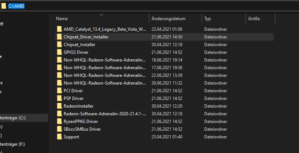Click the GPIO2 Driver folder icon
Viewport: 299px width, 153px height.
point(60,52)
